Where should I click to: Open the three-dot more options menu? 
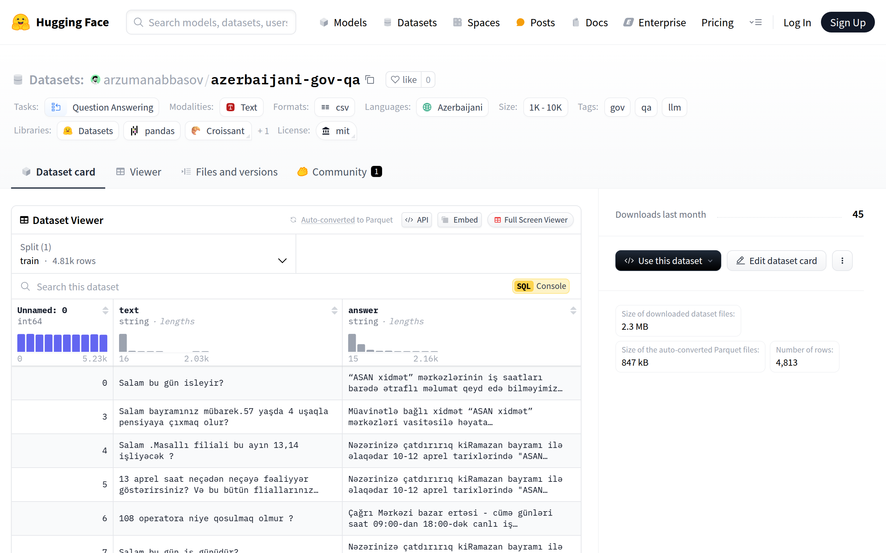click(x=842, y=260)
